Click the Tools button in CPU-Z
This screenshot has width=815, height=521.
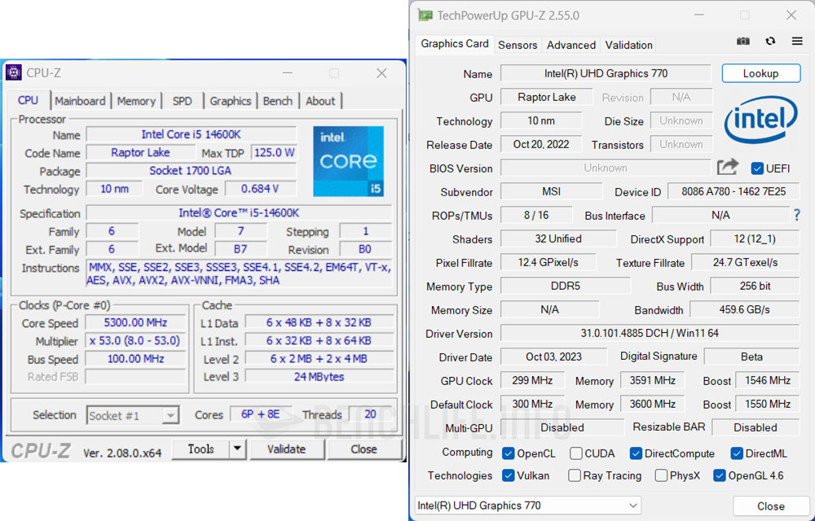click(x=200, y=449)
